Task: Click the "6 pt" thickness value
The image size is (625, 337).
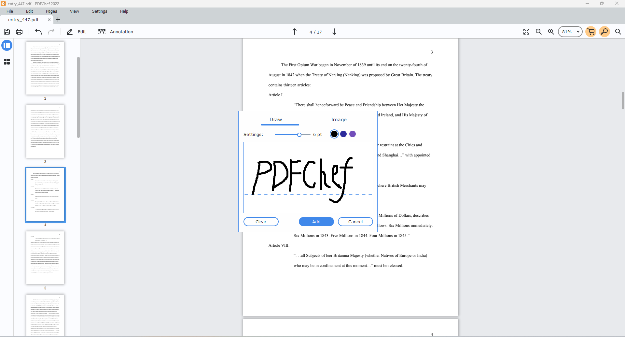Action: click(317, 134)
